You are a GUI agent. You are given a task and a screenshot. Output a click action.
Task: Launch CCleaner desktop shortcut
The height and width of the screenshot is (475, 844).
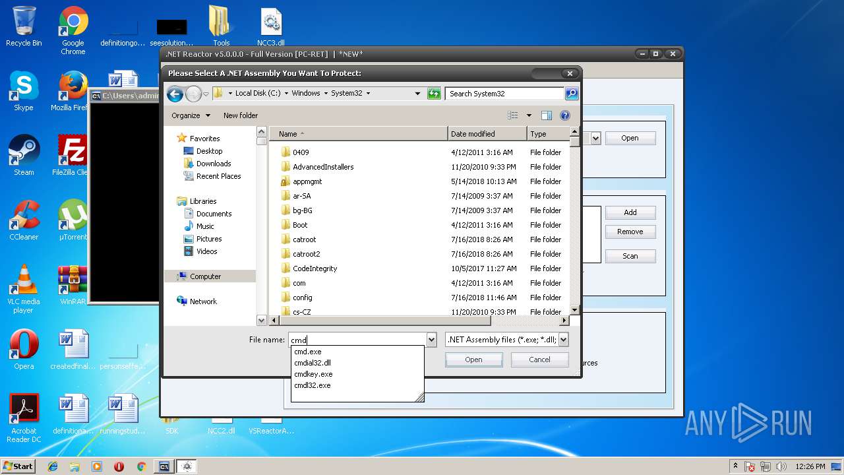(x=24, y=220)
